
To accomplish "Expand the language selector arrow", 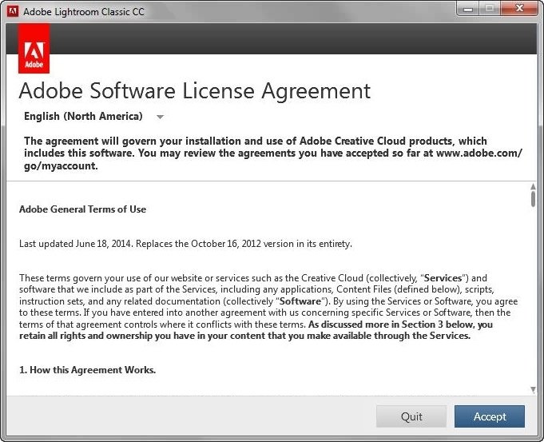I will coord(160,117).
